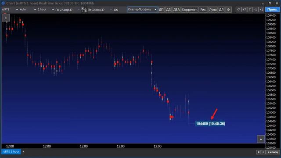Image resolution: width=281 pixels, height=158 pixels.
Task: Apply settings with Прим. button
Action: pos(272,10)
